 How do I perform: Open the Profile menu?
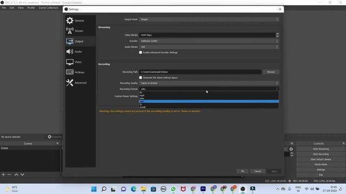[x=31, y=8]
